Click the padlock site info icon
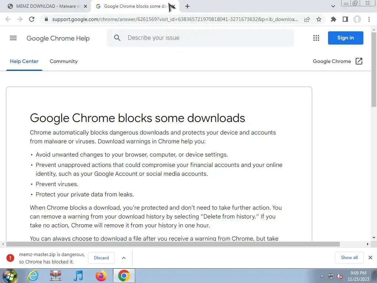 (x=46, y=19)
